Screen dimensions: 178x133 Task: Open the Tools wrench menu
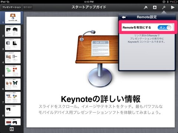[164, 7]
